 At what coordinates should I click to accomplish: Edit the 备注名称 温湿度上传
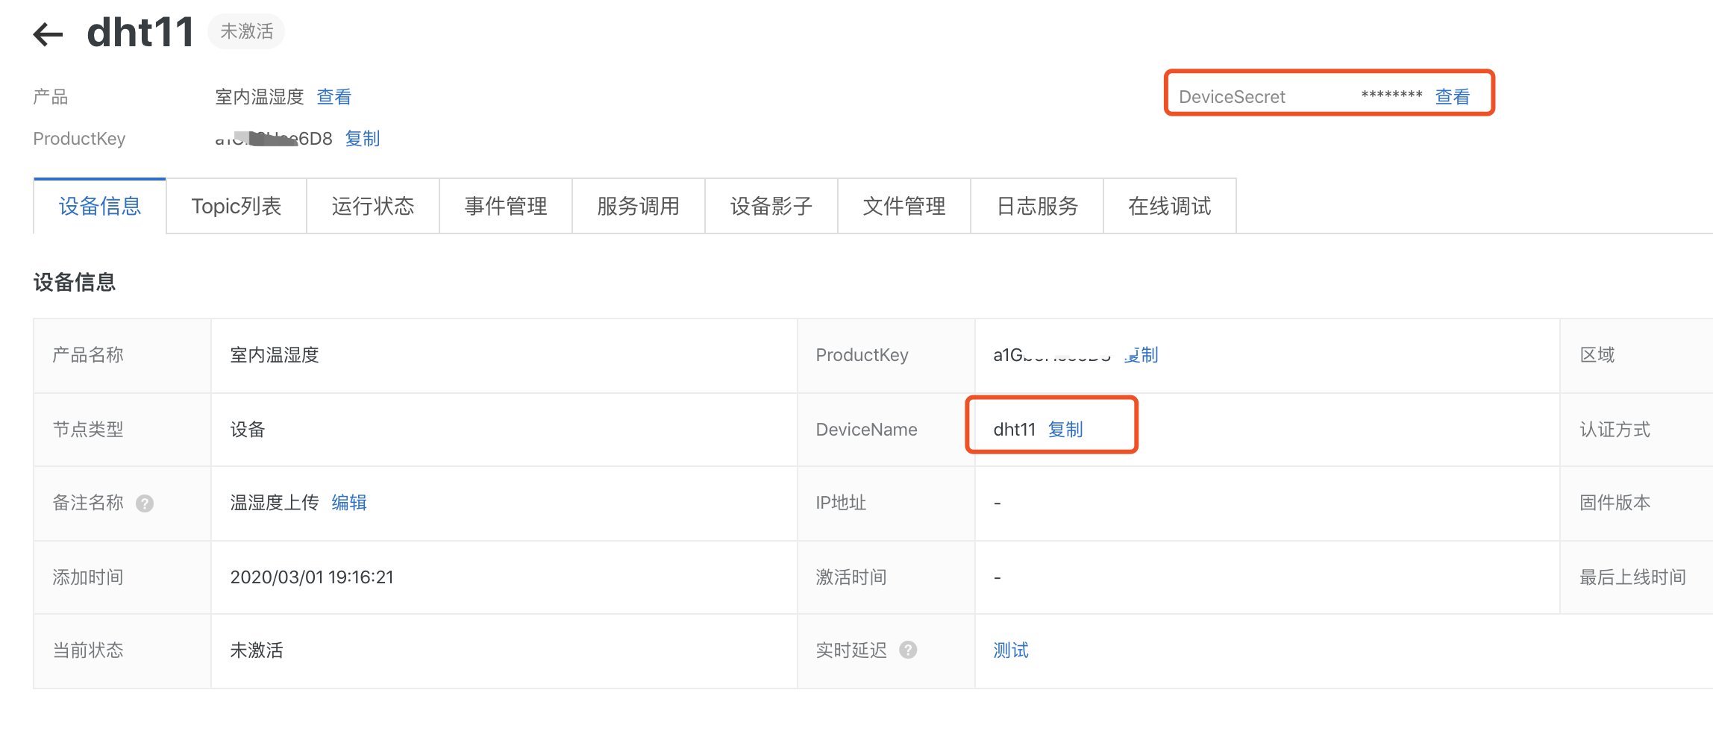[x=348, y=503]
